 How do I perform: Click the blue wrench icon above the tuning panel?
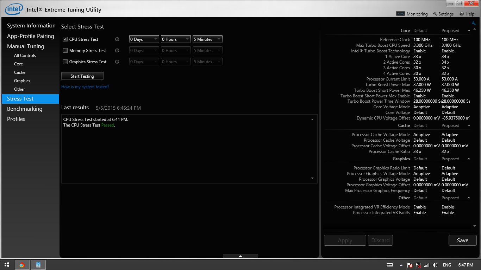pos(474,23)
